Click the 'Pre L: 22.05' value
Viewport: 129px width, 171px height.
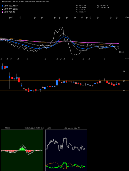[81, 10]
